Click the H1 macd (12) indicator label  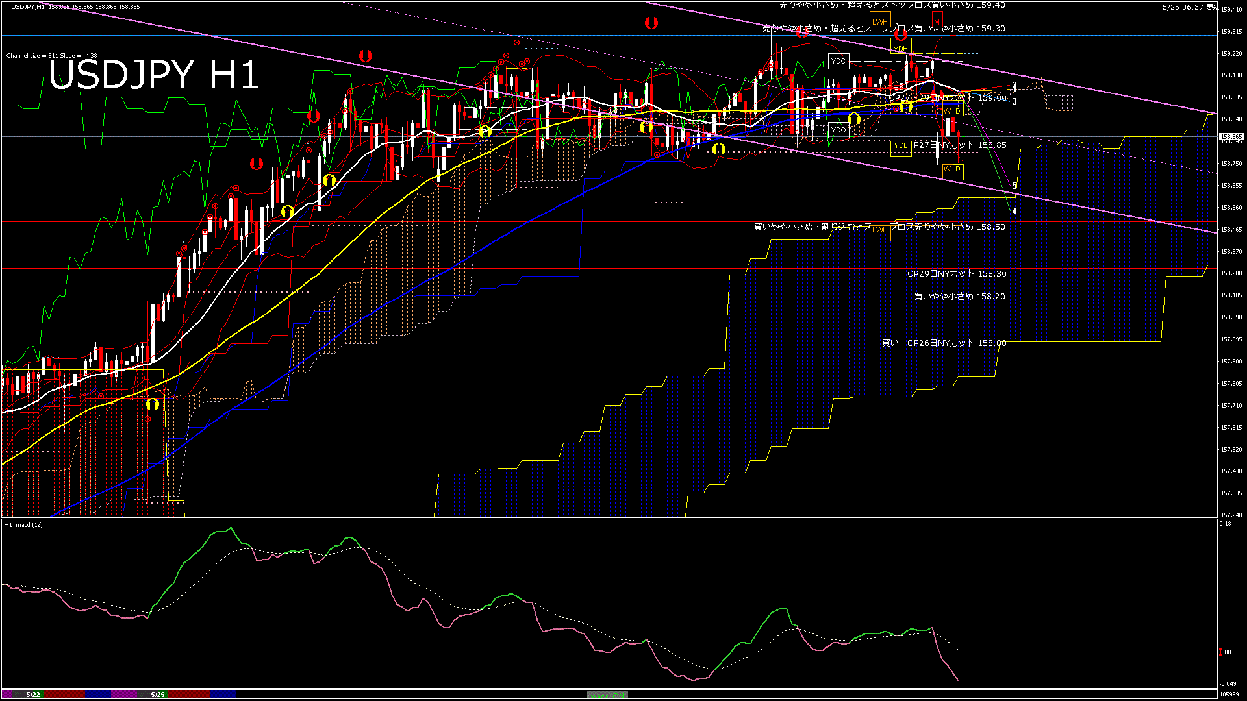[x=23, y=524]
